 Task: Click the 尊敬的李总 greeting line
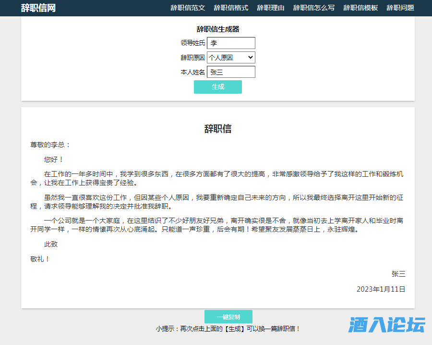[x=50, y=145]
